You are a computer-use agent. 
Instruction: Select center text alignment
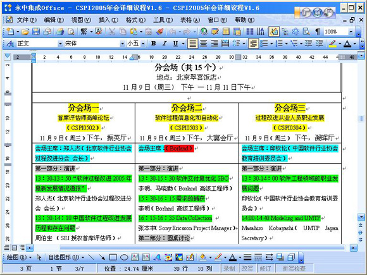coord(204,44)
